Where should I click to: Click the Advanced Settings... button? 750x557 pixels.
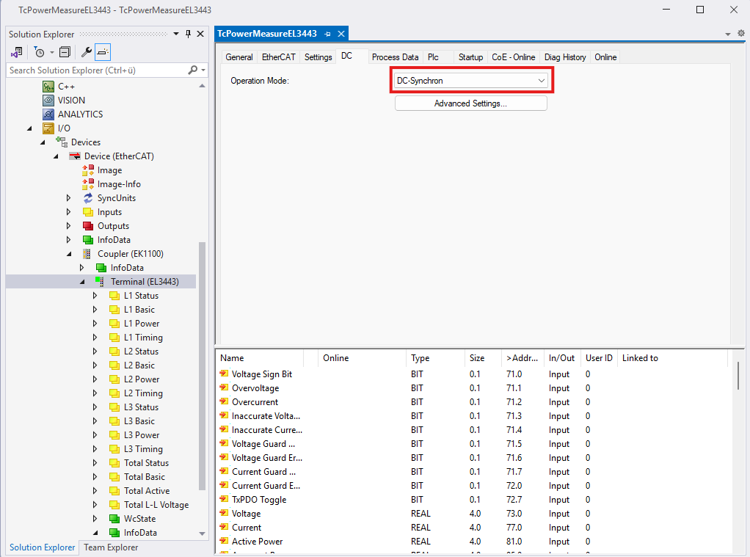tap(470, 103)
